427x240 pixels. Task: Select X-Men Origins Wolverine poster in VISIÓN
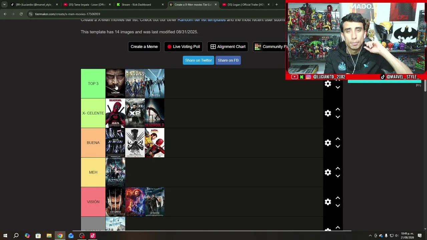[115, 202]
